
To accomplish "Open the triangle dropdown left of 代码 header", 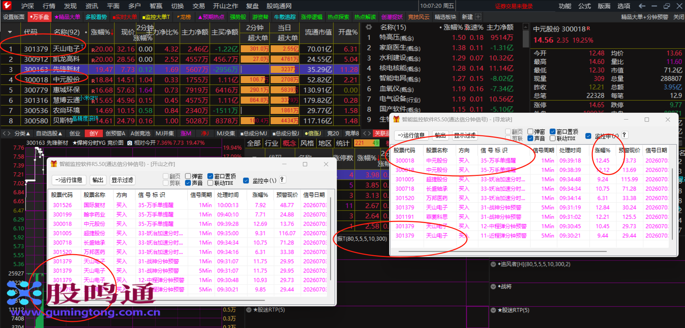I will coord(10,32).
